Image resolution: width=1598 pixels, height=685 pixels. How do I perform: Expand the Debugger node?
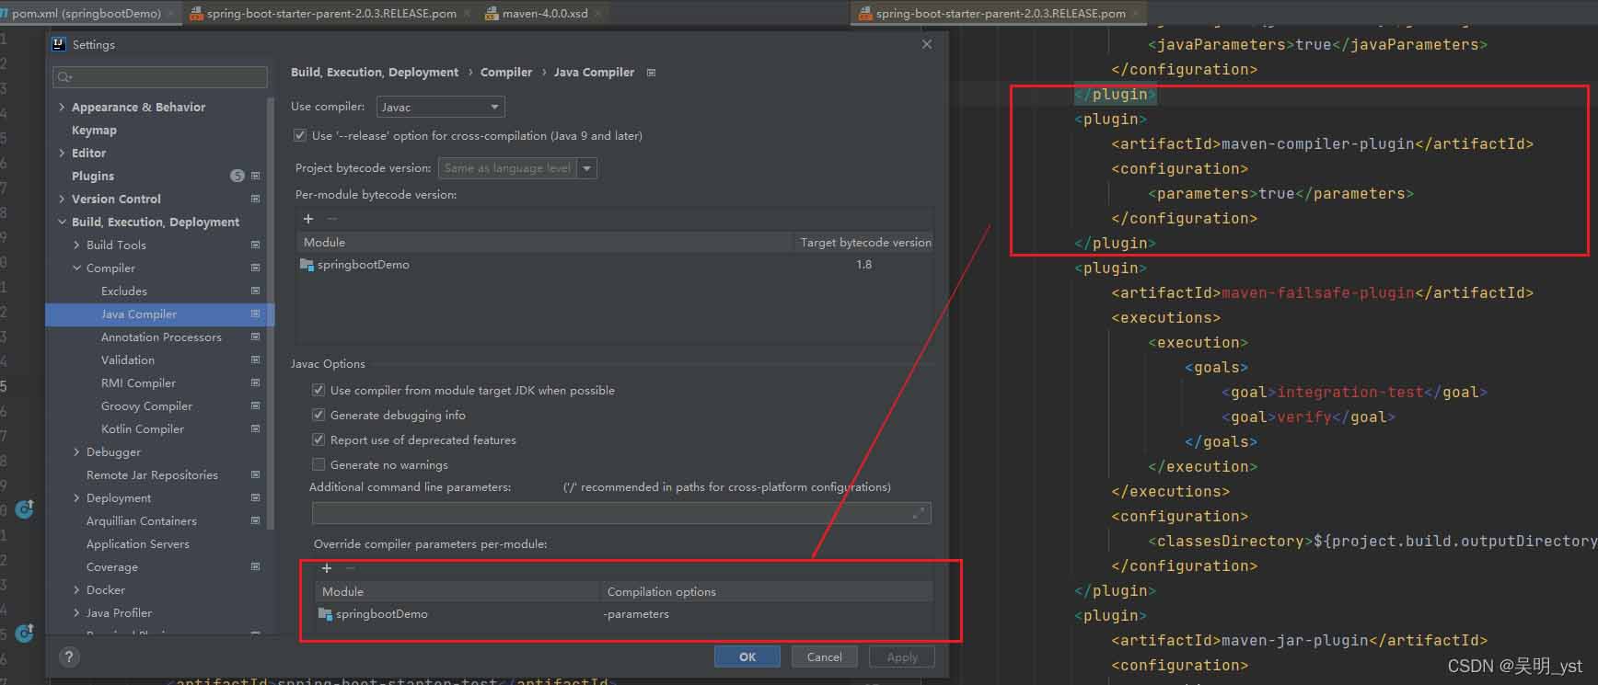tap(76, 451)
